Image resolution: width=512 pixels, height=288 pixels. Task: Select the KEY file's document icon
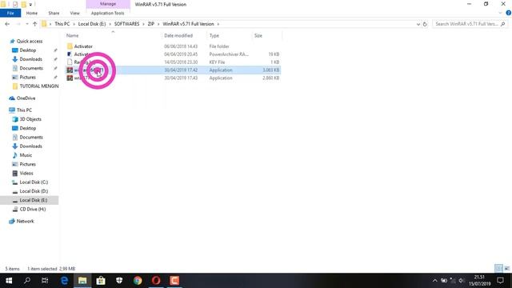click(70, 62)
